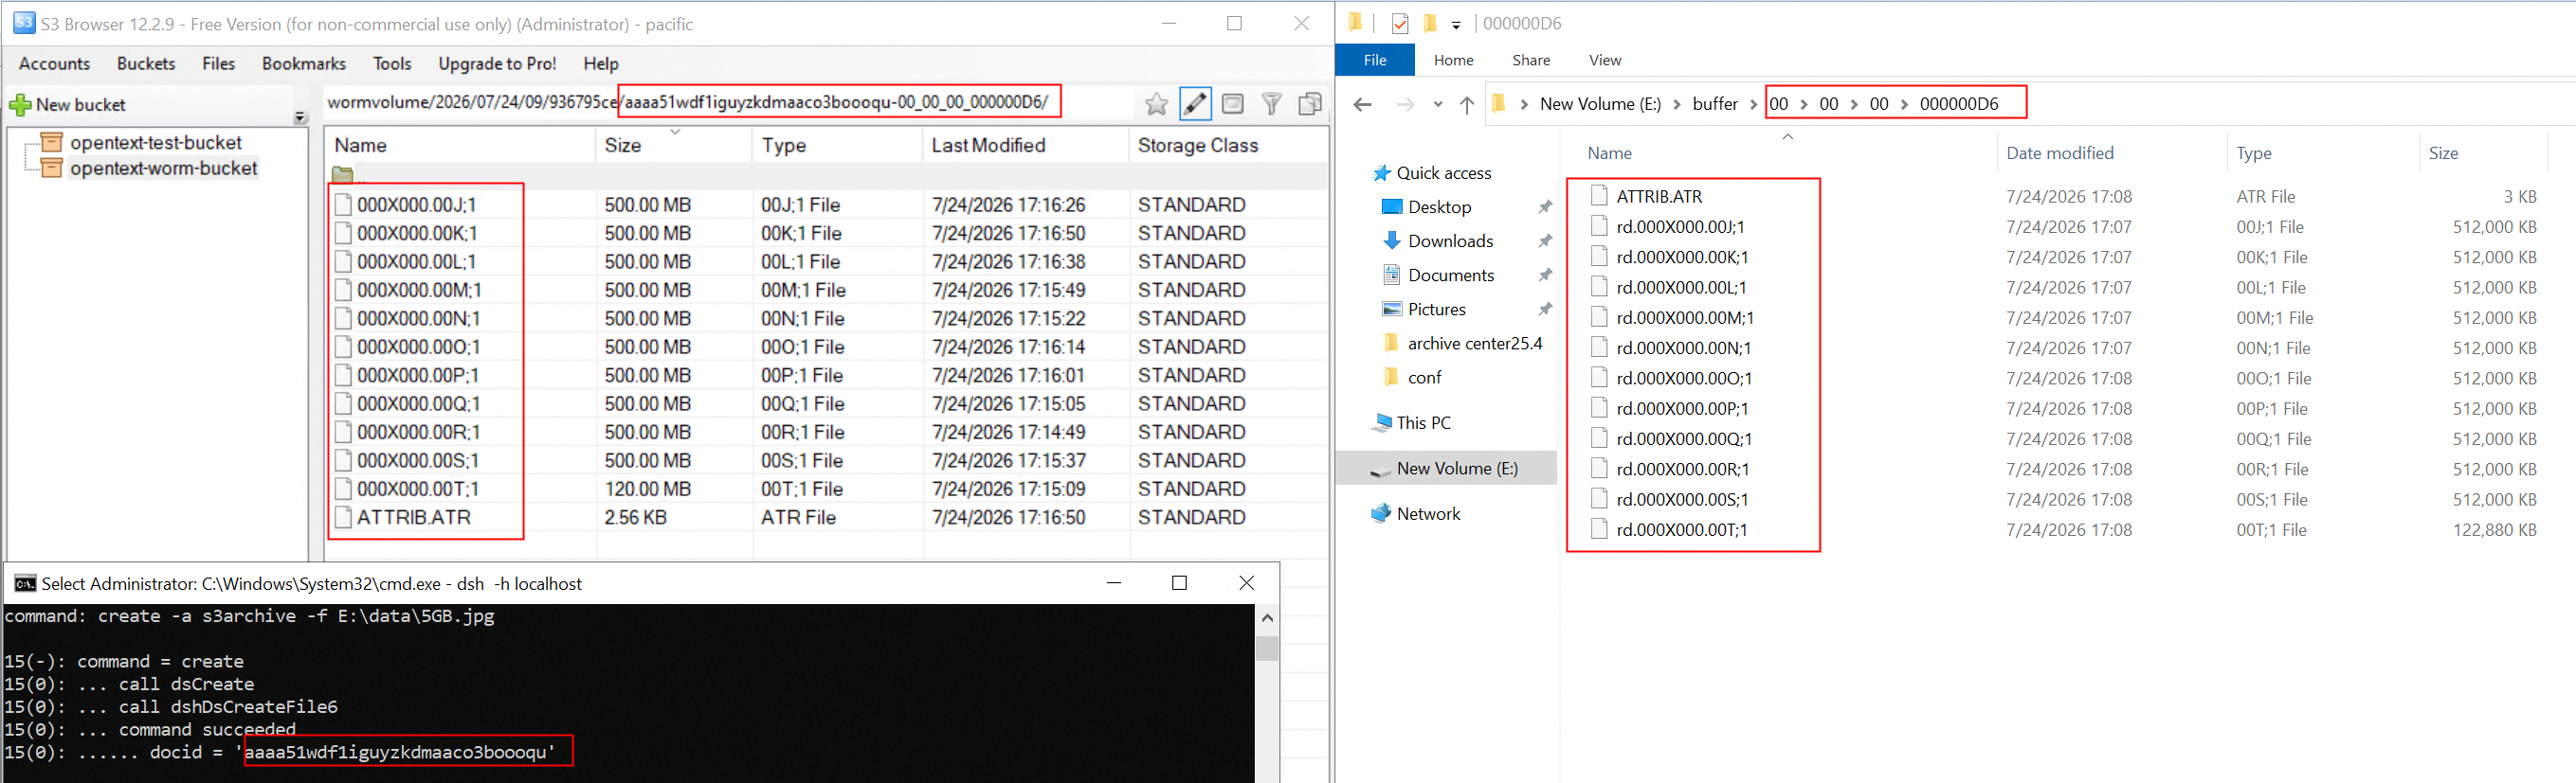Open the conf folder in navigation pane
Viewport: 2576px width, 783px height.
1424,378
